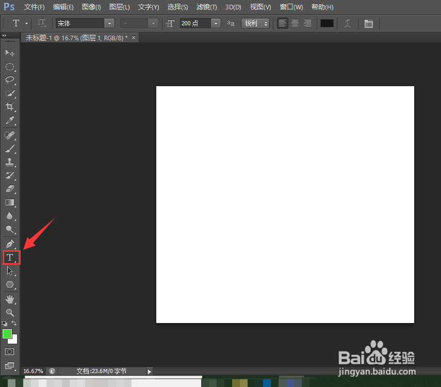Open the 3D(D) menu

pyautogui.click(x=233, y=7)
